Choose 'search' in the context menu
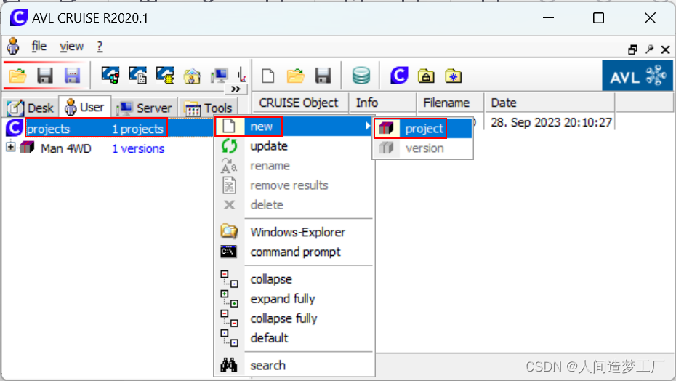Screen dimensions: 676x381 click(294, 366)
